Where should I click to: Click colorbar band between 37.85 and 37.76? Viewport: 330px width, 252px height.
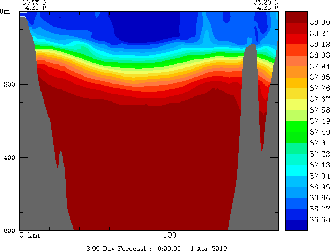[x=296, y=83]
